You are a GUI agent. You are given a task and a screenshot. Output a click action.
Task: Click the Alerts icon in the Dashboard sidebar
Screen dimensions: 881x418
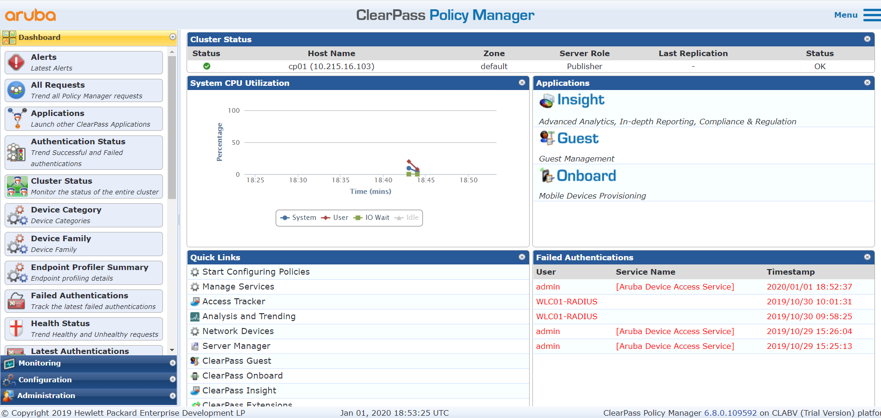pyautogui.click(x=16, y=62)
